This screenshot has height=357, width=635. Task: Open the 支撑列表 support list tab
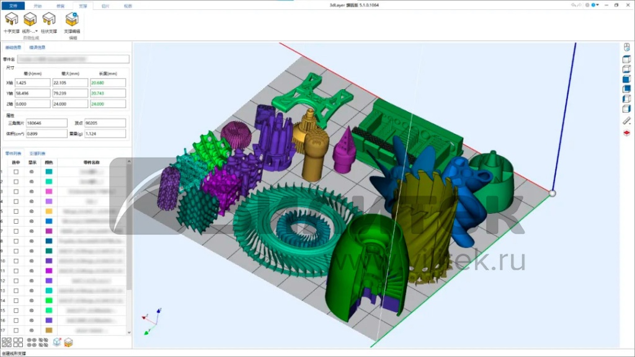point(37,153)
